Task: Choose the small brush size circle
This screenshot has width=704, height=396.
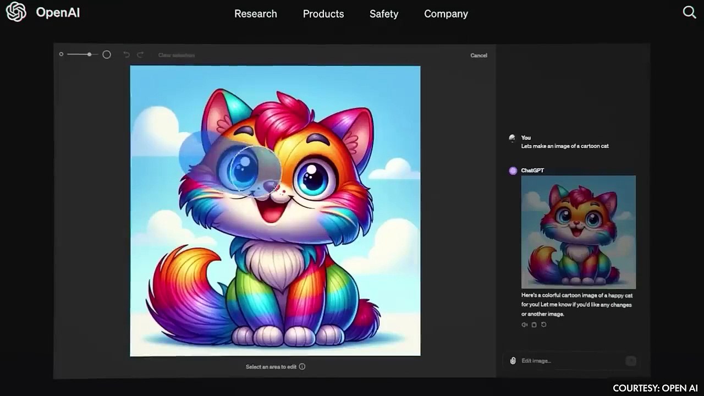Action: point(61,54)
